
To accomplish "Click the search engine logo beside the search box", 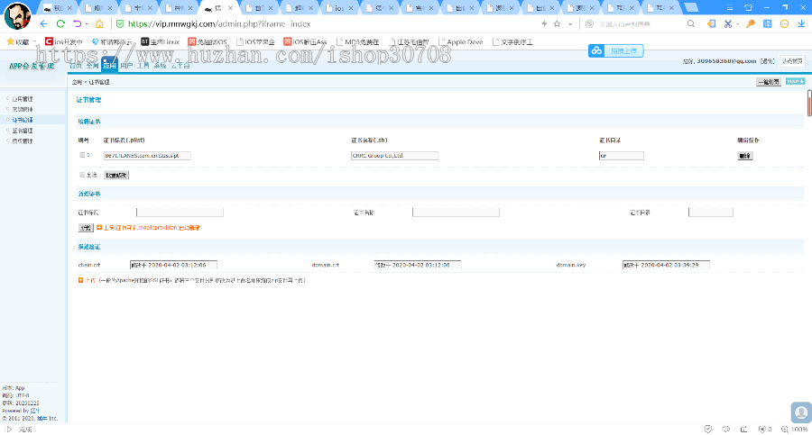I will tap(589, 23).
